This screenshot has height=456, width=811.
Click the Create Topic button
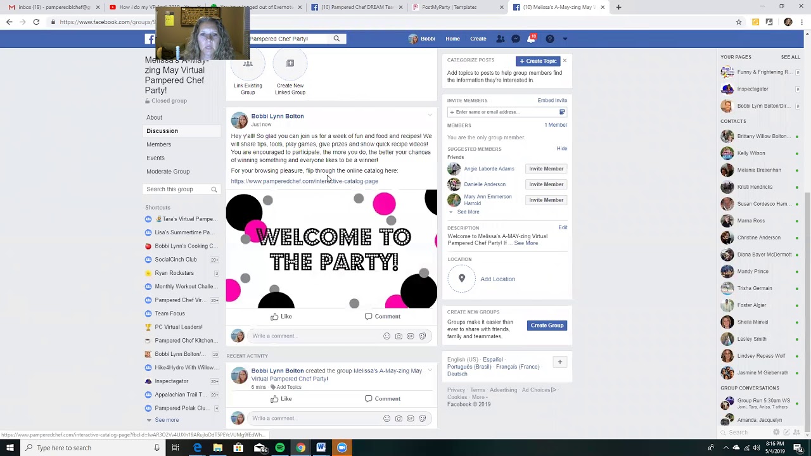pyautogui.click(x=538, y=61)
